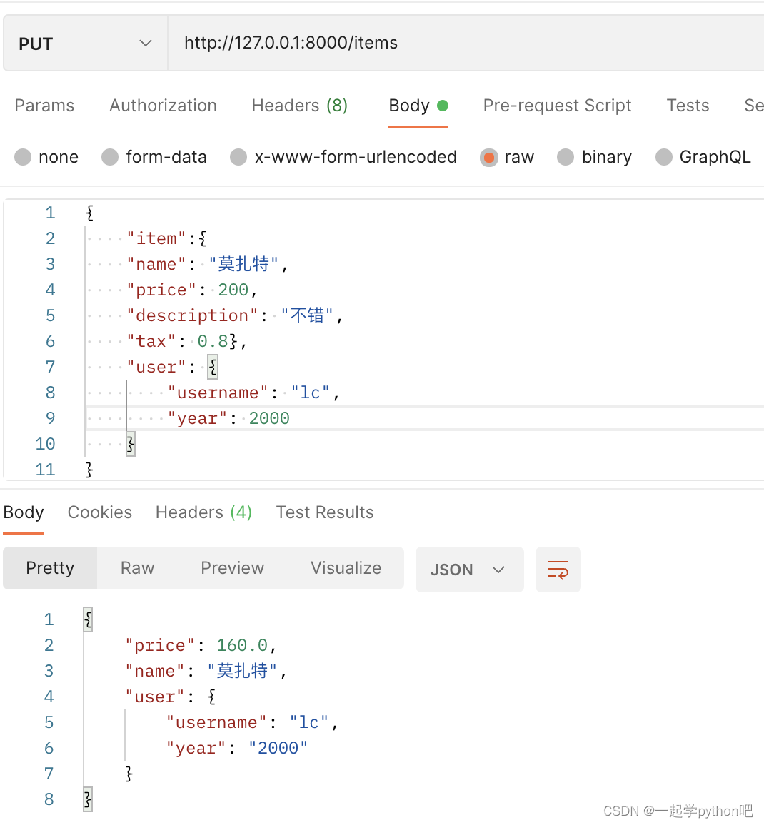
Task: Open response Headers (4) tab
Action: coord(203,512)
